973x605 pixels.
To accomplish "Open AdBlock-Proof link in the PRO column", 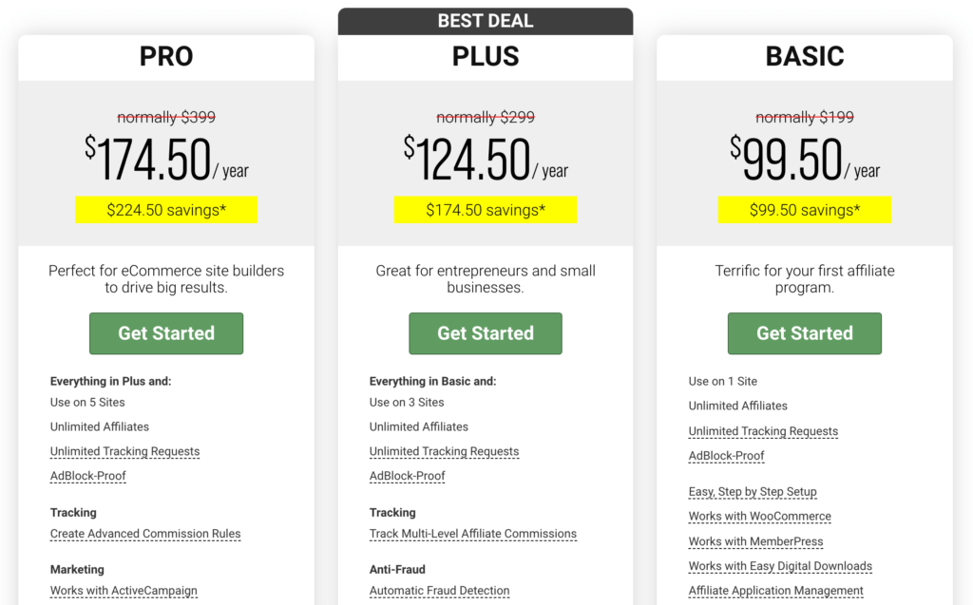I will [87, 476].
